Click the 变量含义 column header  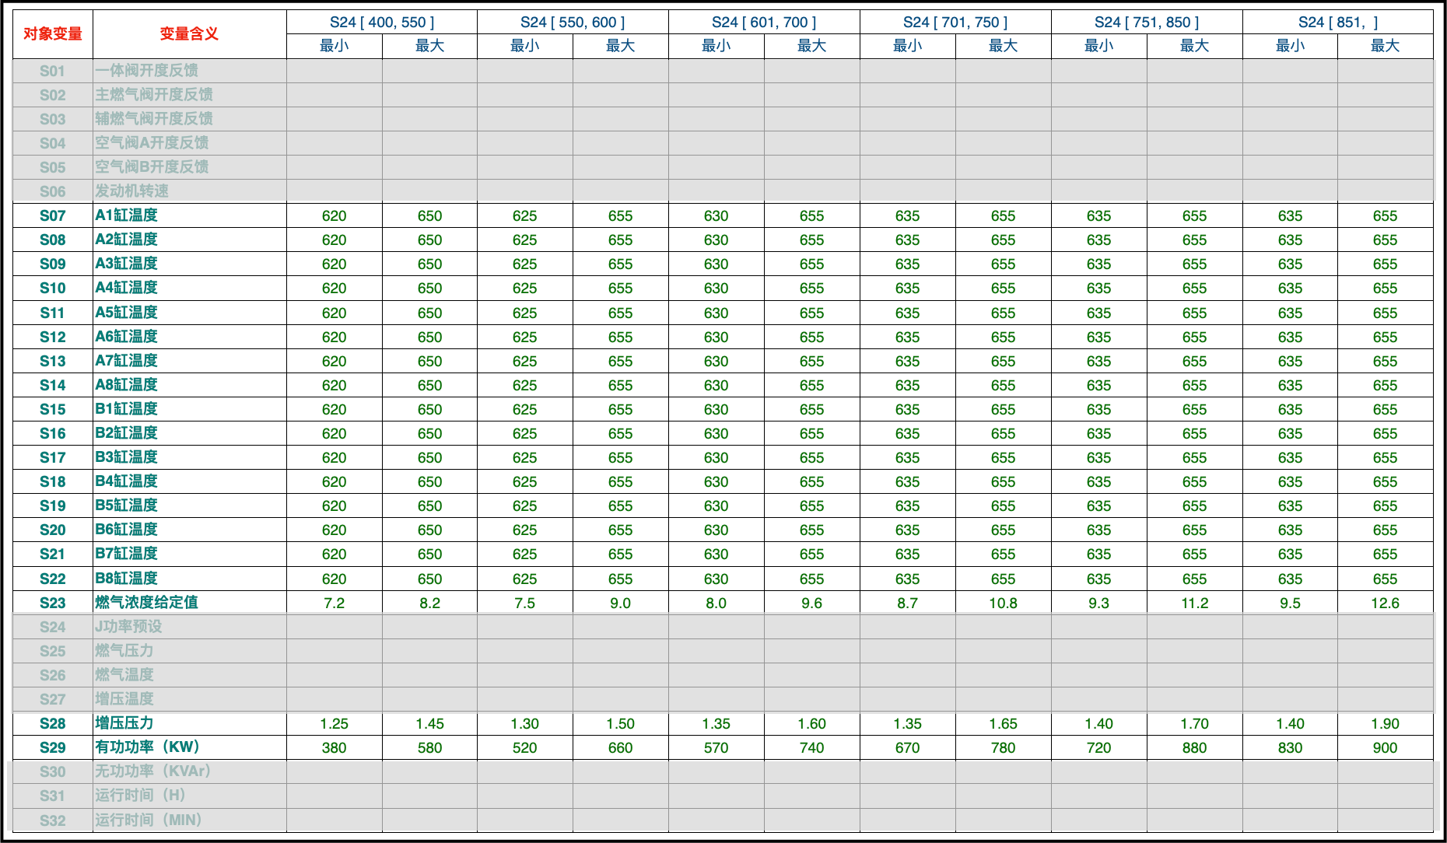[x=189, y=34]
